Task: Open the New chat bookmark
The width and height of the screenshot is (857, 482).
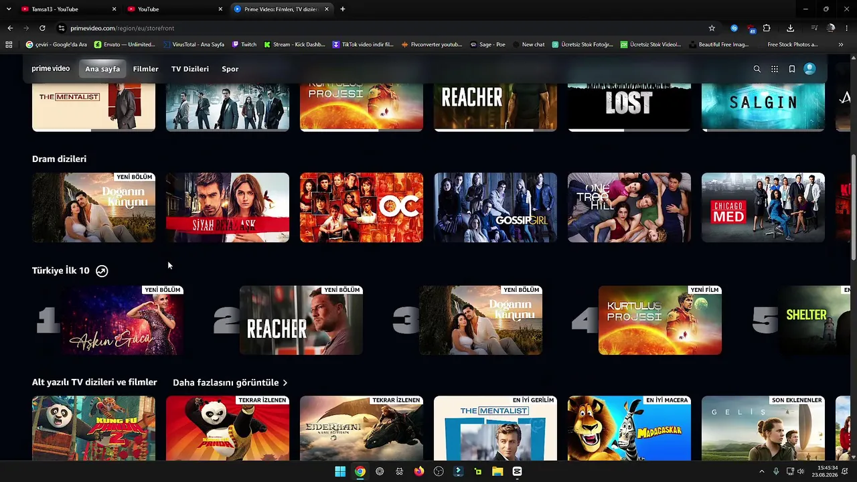Action: (x=528, y=45)
